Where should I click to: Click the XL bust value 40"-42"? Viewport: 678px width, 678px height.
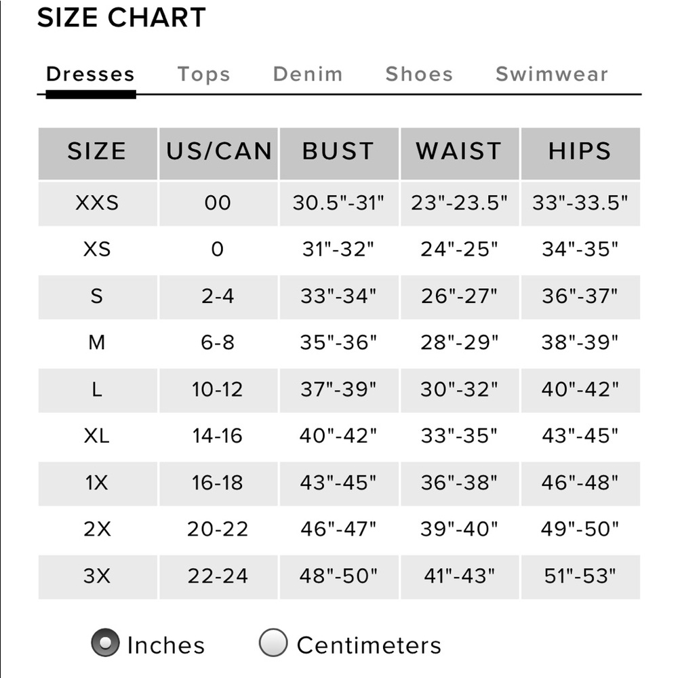click(338, 436)
